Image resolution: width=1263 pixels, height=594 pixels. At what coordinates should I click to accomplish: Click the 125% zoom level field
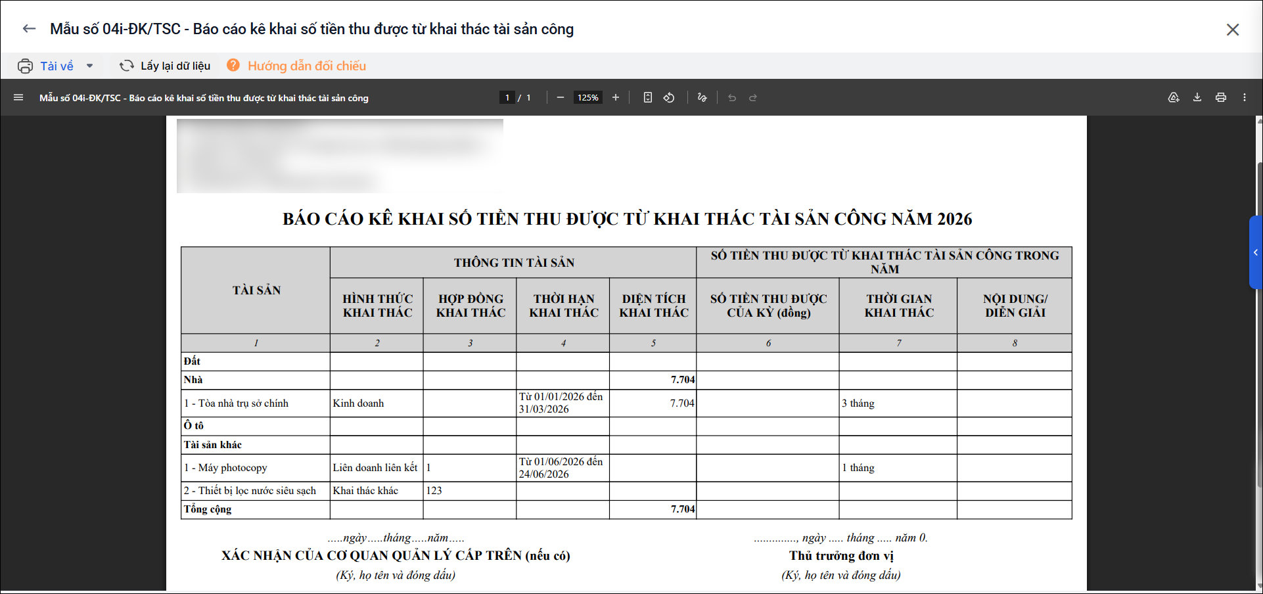pos(588,97)
